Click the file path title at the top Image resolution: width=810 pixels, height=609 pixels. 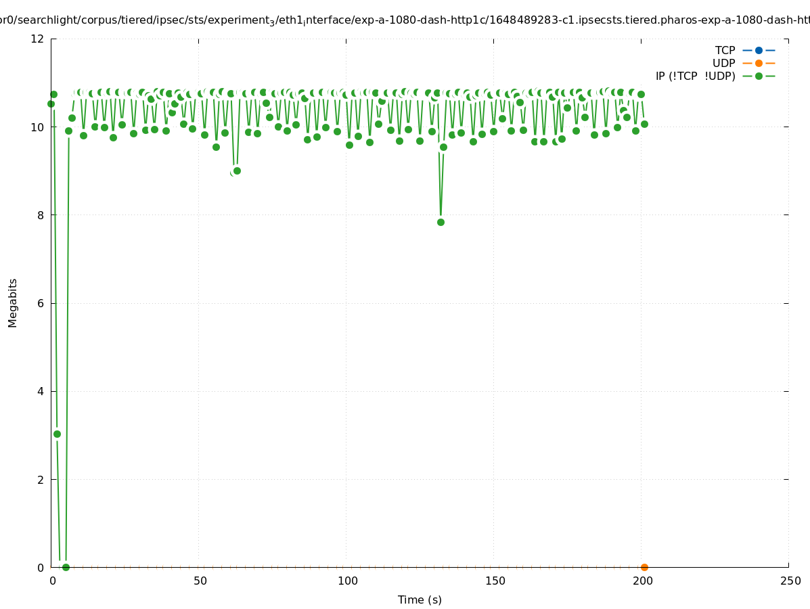click(405, 20)
